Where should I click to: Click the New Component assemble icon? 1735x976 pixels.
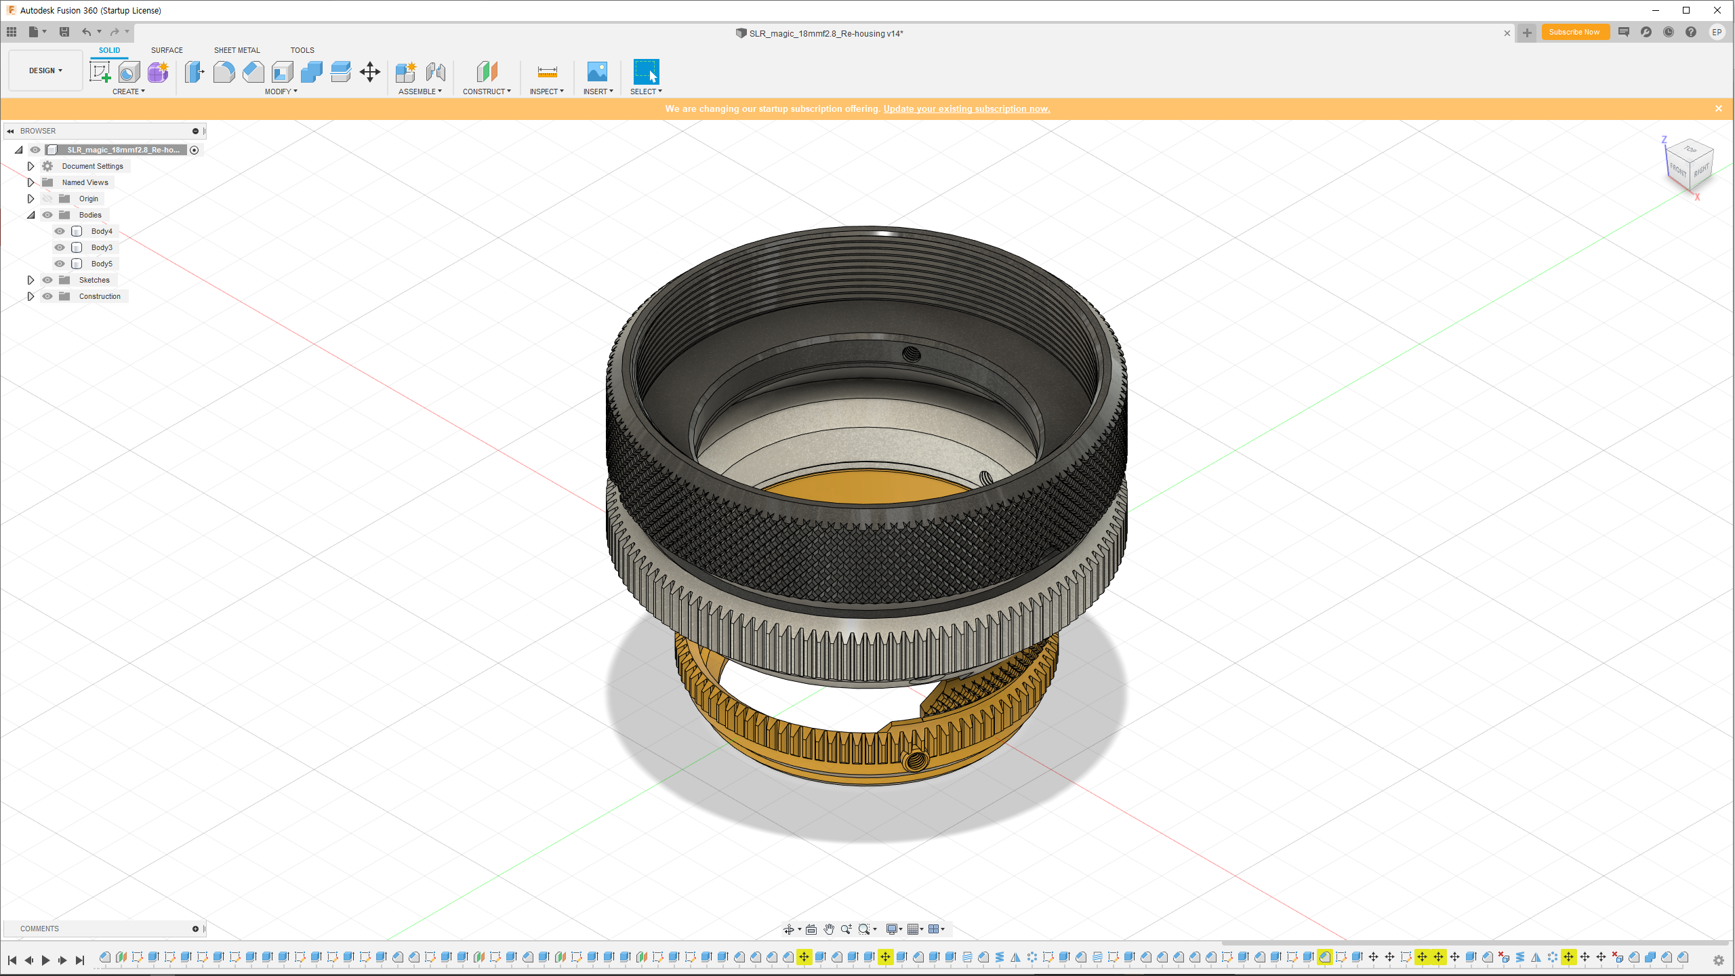[405, 71]
